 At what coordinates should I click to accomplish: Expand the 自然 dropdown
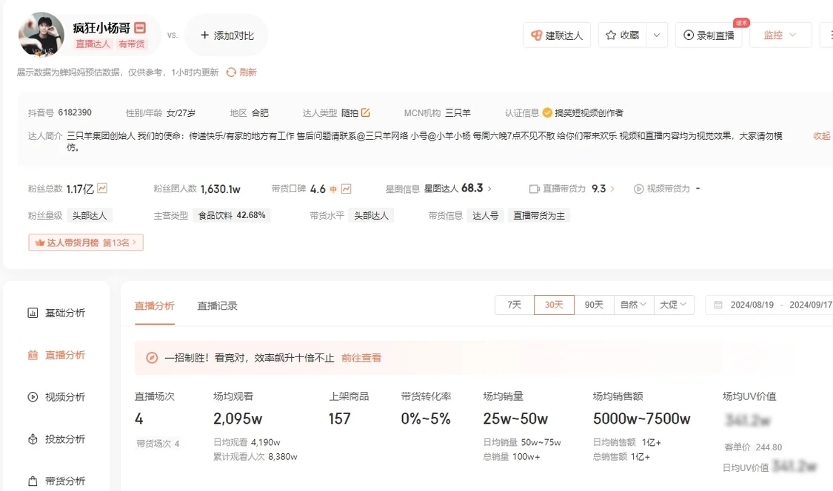coord(634,305)
